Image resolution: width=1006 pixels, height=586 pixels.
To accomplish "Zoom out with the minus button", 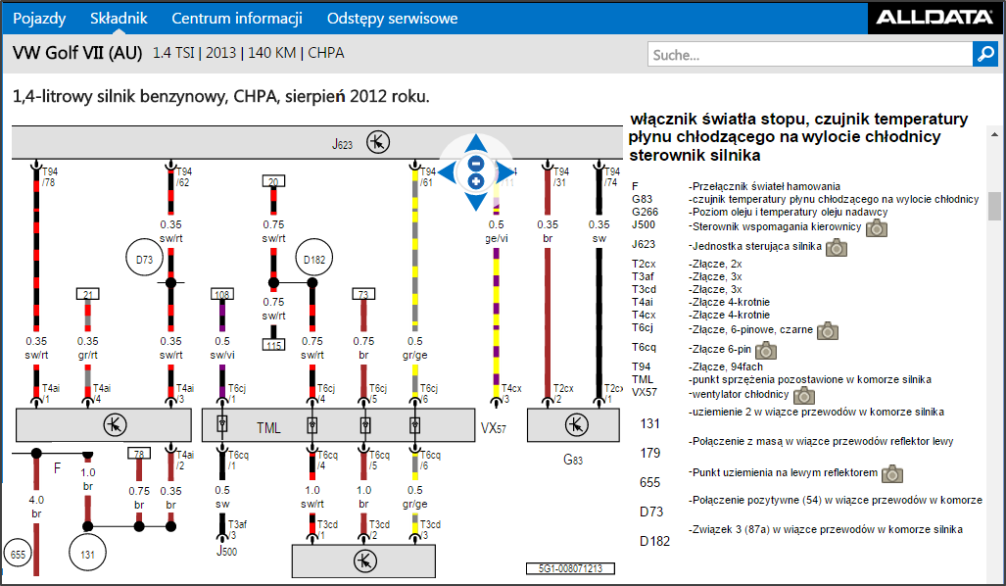I will (x=475, y=163).
